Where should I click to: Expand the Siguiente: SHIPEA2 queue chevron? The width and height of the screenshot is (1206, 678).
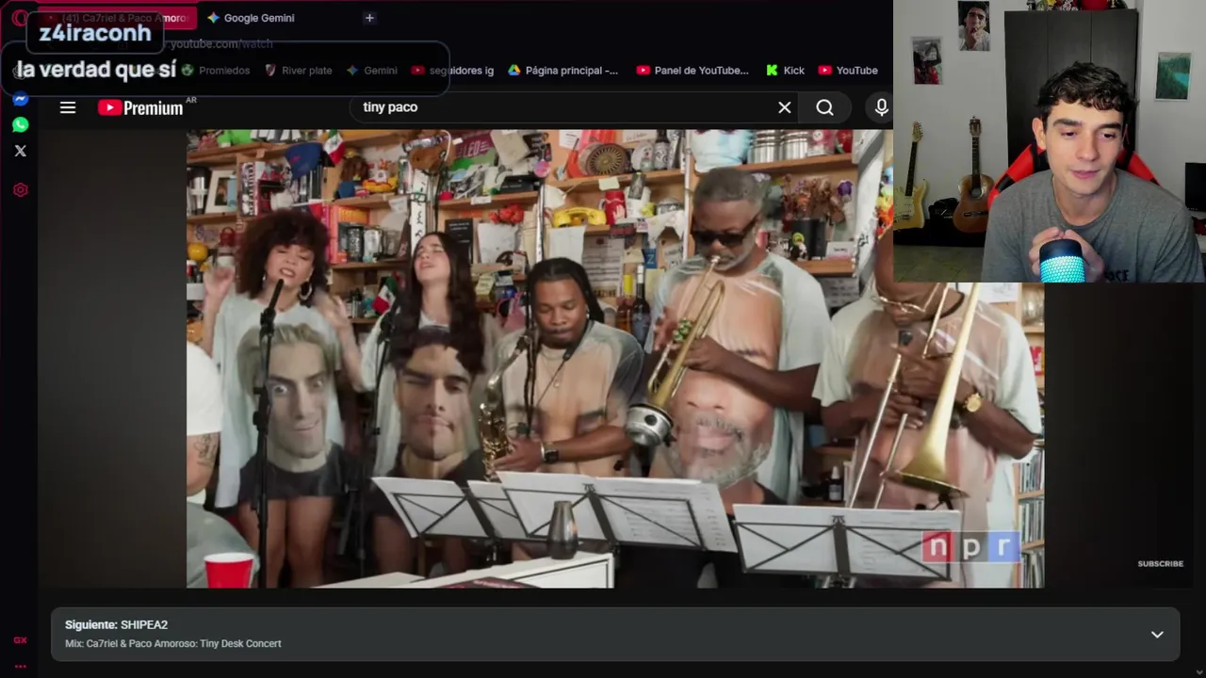[1157, 635]
